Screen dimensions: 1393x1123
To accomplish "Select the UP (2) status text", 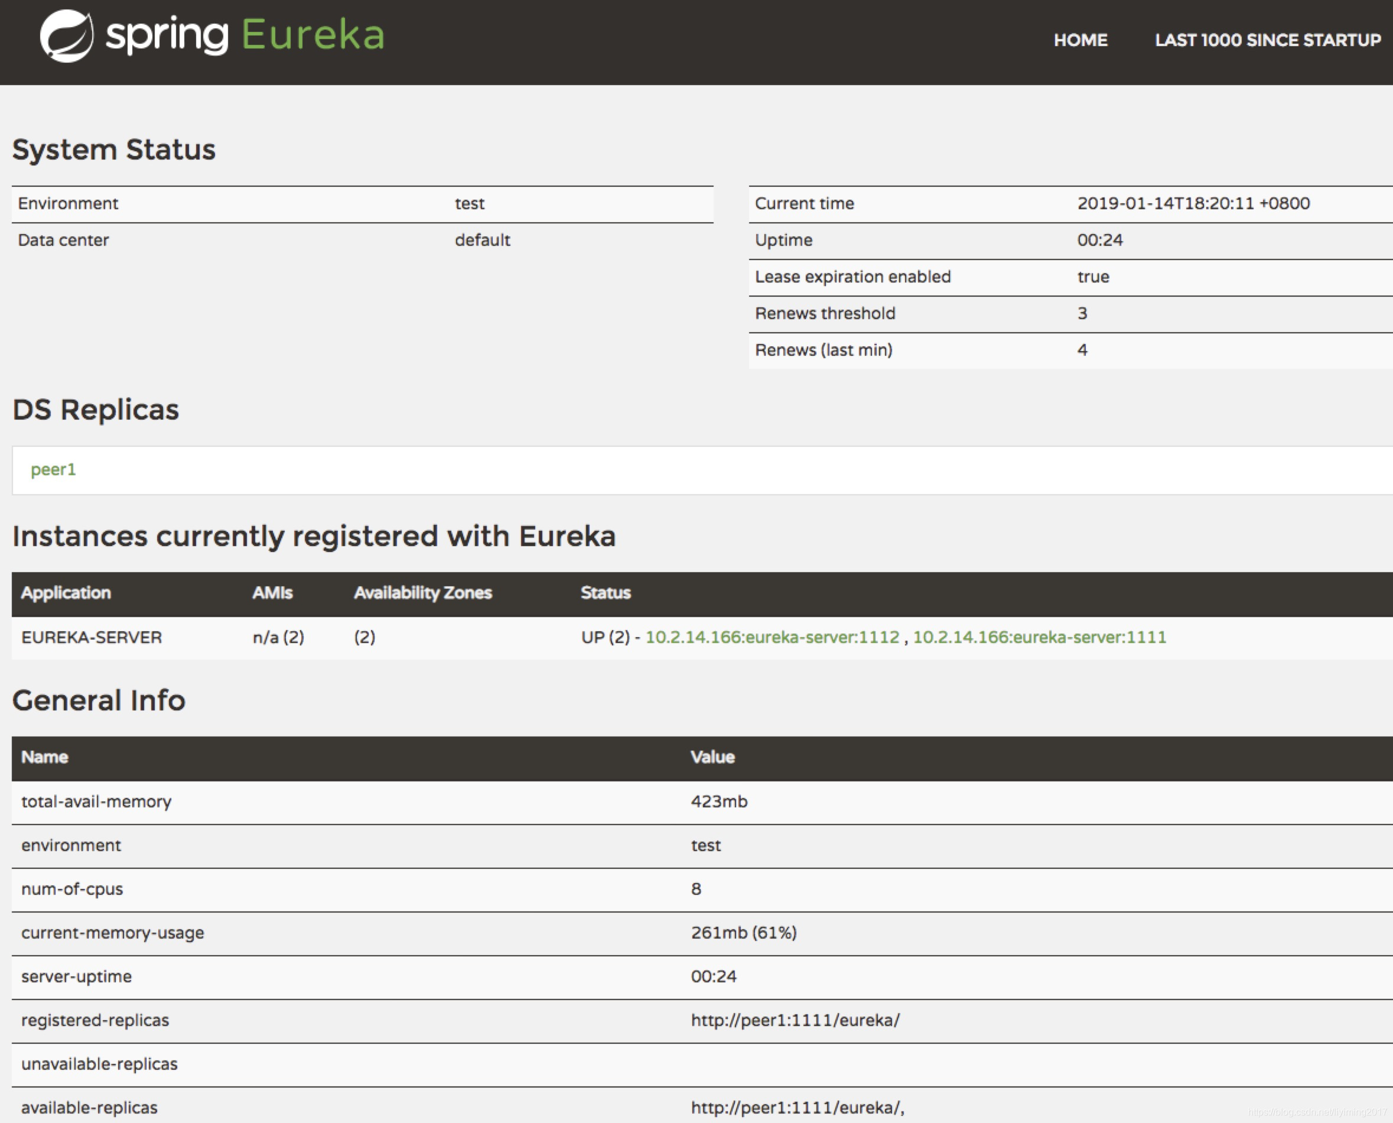I will point(605,637).
